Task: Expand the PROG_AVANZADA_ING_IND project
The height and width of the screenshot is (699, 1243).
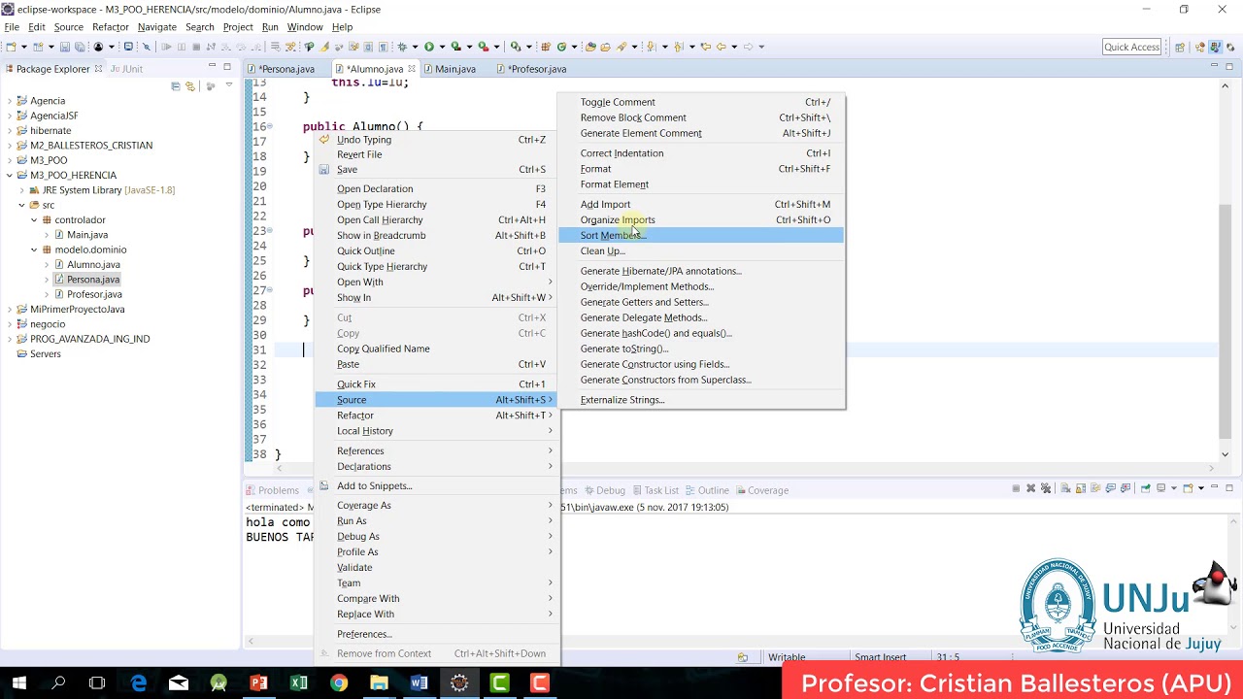Action: (10, 339)
